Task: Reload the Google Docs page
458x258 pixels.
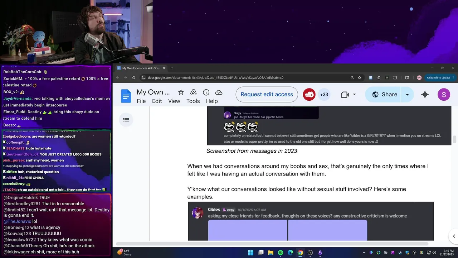Action: tap(134, 78)
